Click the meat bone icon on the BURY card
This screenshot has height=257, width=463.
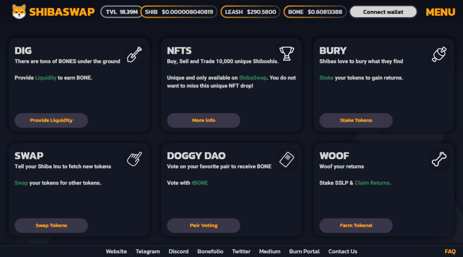point(439,55)
